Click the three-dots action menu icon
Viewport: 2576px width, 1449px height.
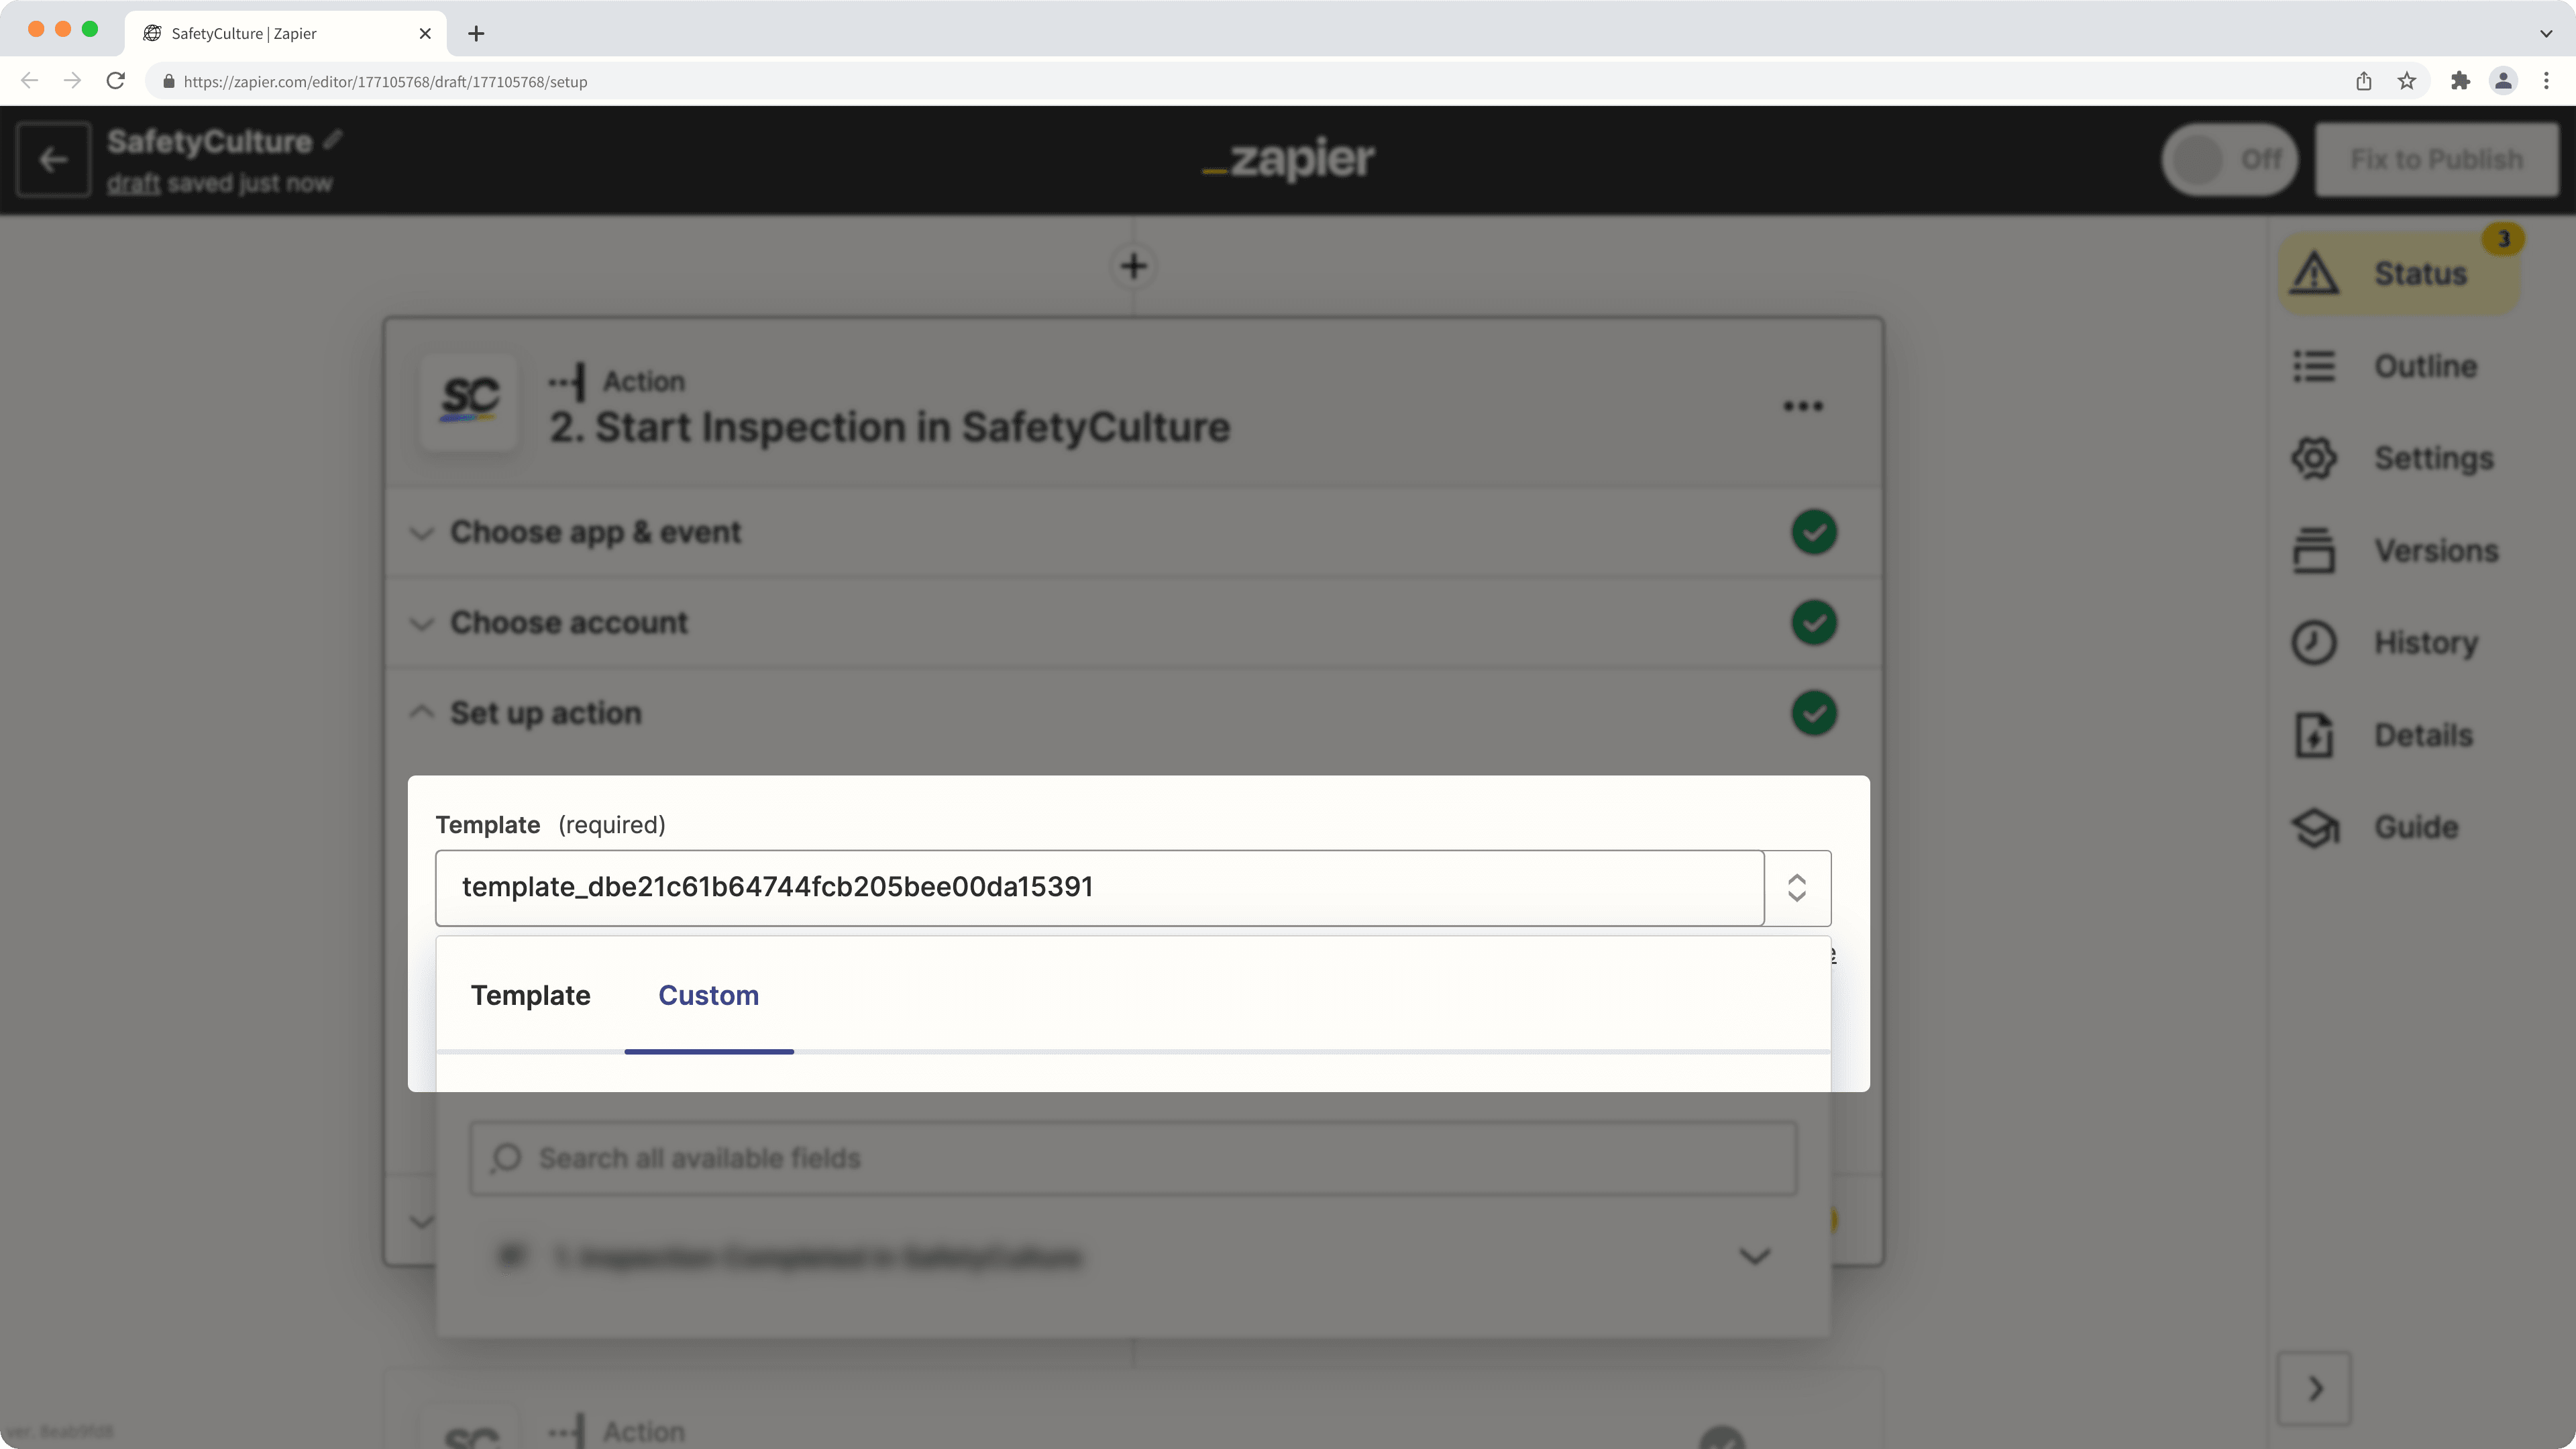(1803, 405)
